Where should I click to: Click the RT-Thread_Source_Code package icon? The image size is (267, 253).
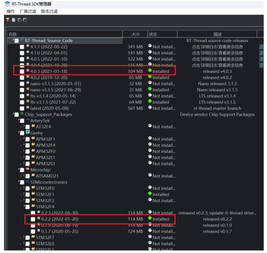pyautogui.click(x=22, y=40)
